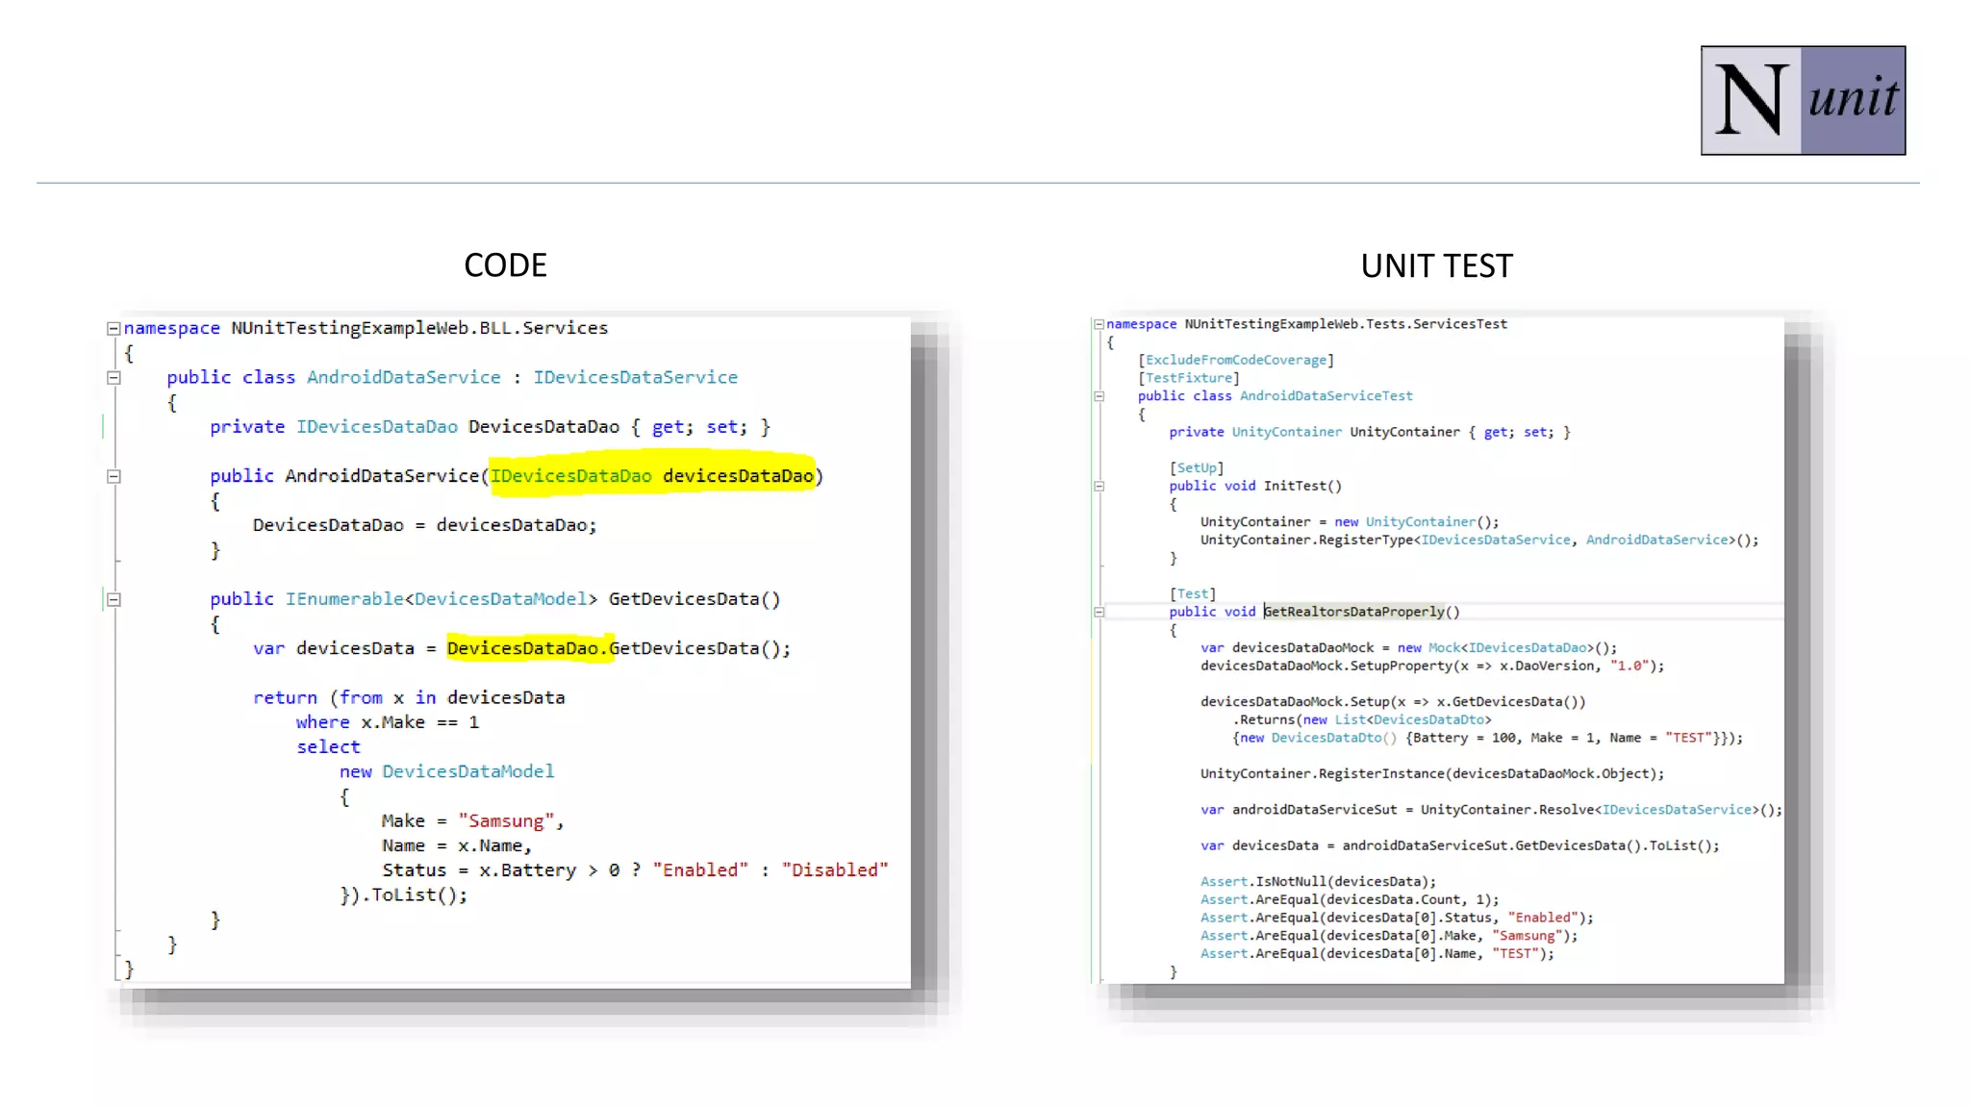The width and height of the screenshot is (1970, 1108).
Task: Click the 'UnityContainer.RegisterType' line
Action: pos(1478,541)
